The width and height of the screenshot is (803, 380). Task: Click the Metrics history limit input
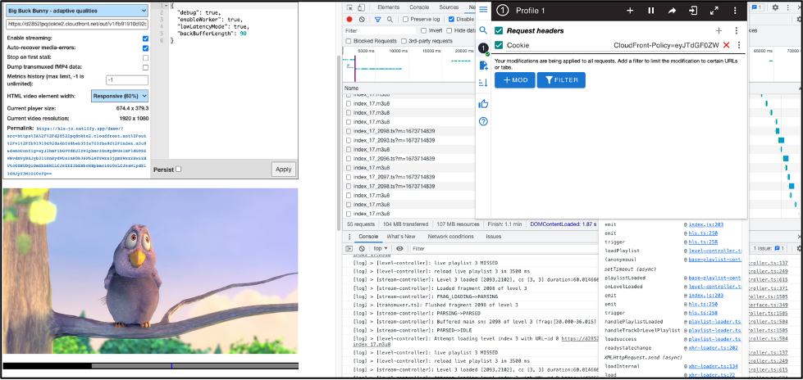pos(127,80)
